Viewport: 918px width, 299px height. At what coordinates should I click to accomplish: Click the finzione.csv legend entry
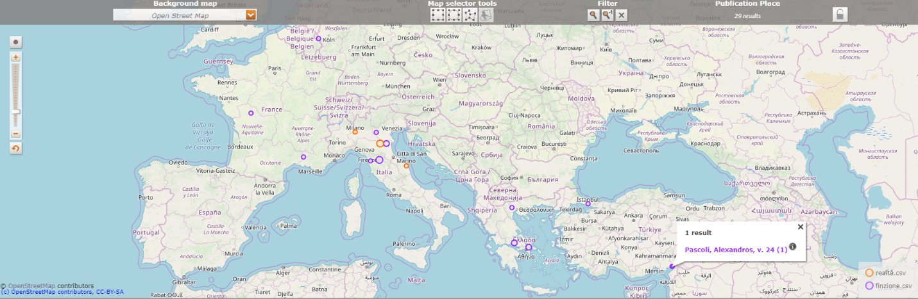(x=888, y=286)
